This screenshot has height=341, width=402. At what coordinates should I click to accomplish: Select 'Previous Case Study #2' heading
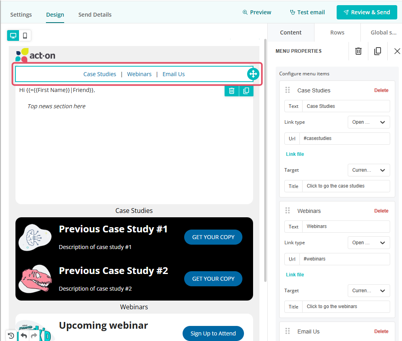(113, 270)
